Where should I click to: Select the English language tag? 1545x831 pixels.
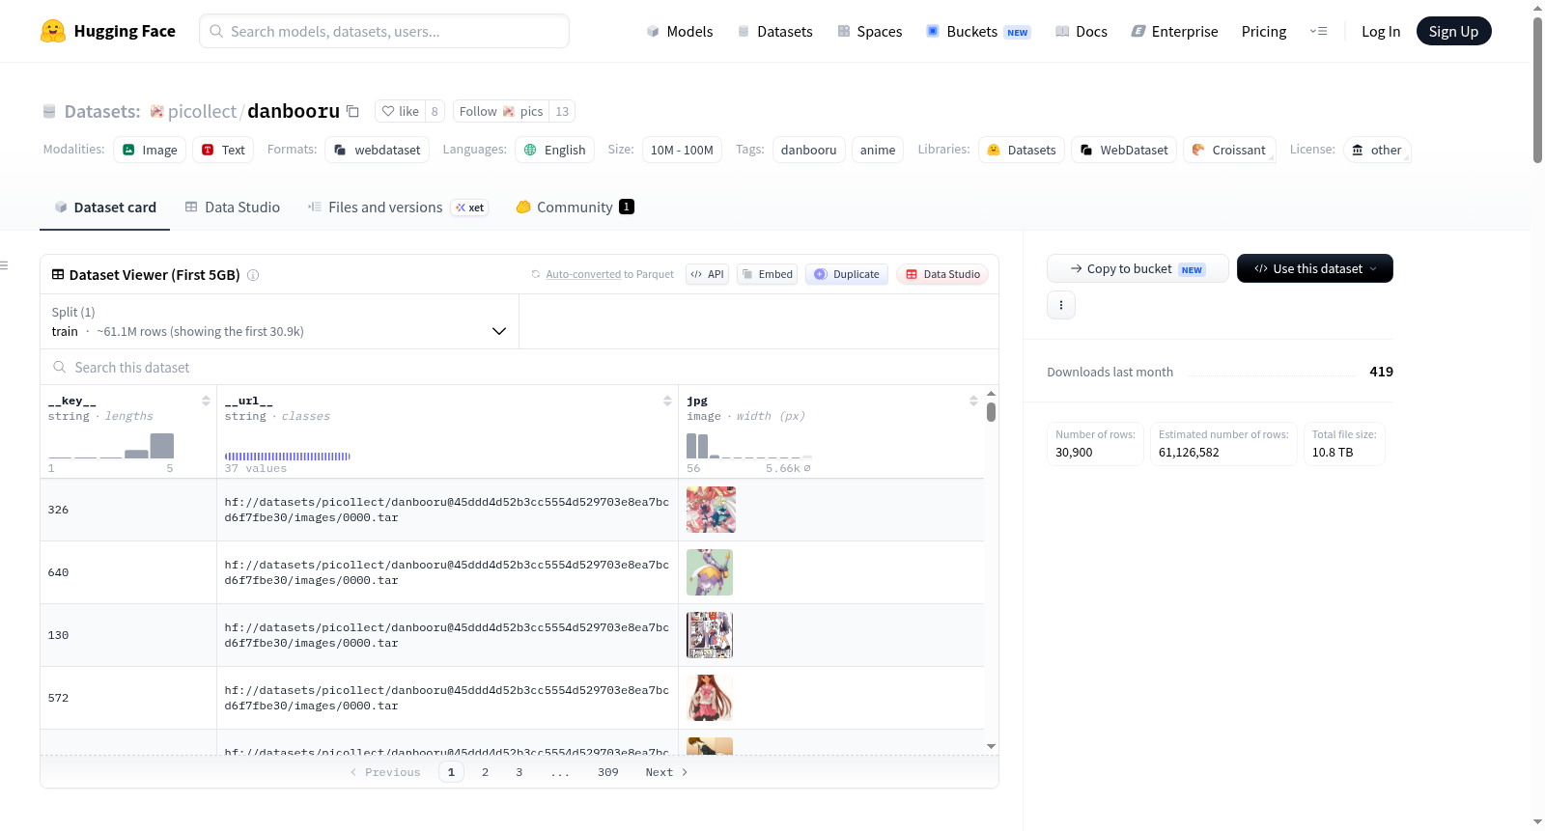[x=554, y=150]
